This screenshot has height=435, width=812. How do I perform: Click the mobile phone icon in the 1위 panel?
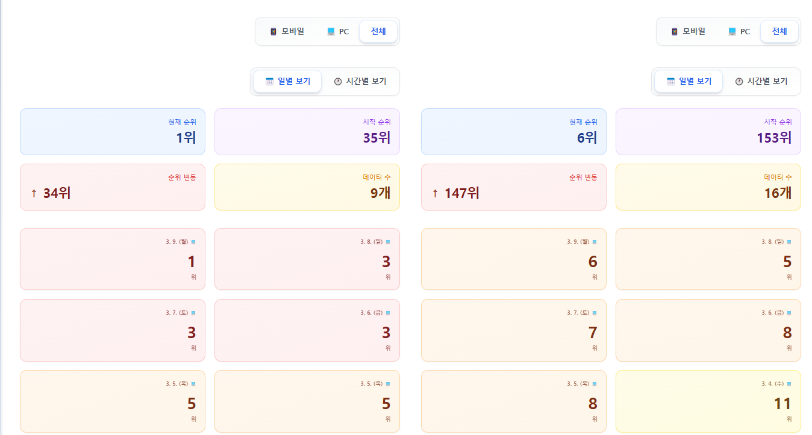click(x=273, y=32)
